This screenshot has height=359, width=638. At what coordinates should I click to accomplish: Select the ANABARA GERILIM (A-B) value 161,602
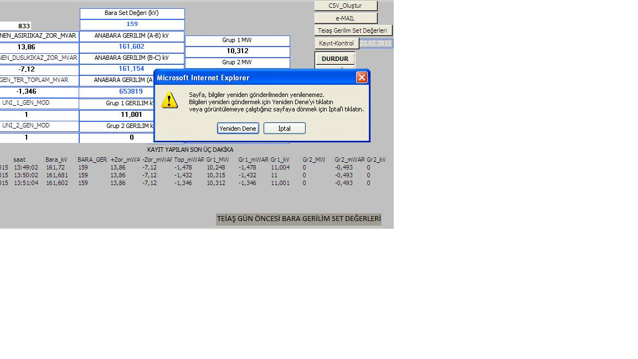[x=131, y=47]
